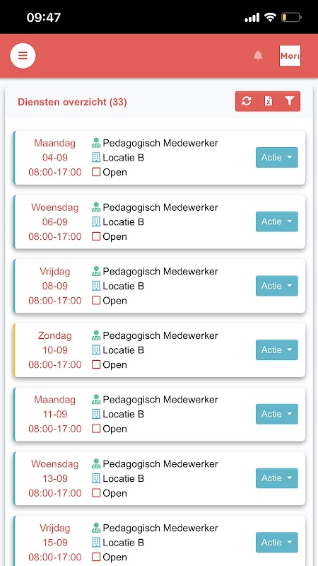The width and height of the screenshot is (318, 566).
Task: Select the Diensten overzicht (33) heading
Action: coord(72,102)
